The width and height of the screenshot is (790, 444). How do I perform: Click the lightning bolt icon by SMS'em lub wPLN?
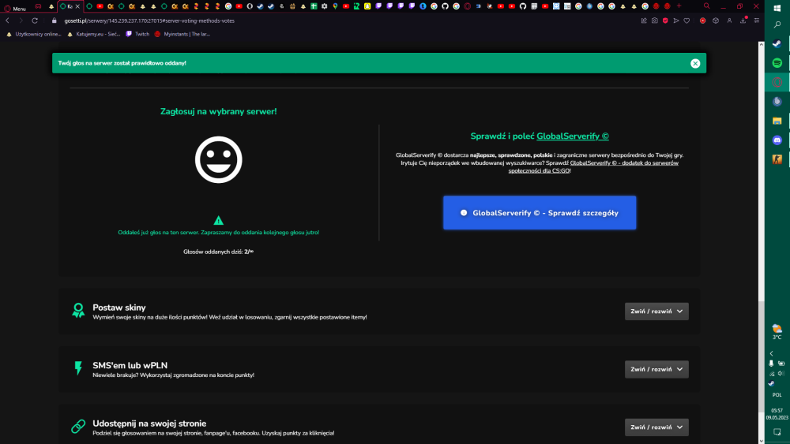point(78,368)
